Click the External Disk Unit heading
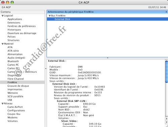The image size is (168, 127). pyautogui.click(x=65, y=84)
